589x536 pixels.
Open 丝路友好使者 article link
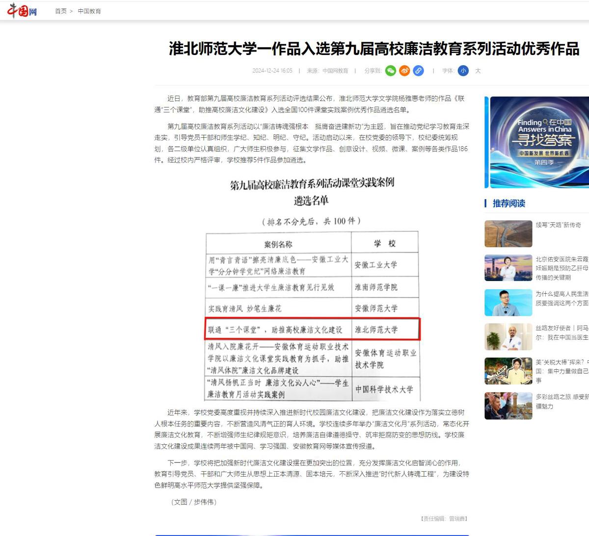[562, 328]
